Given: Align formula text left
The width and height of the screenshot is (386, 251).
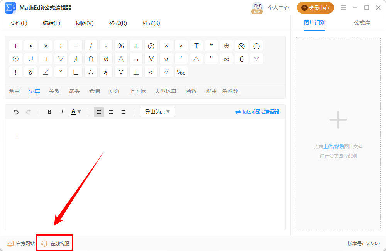Looking at the screenshot, I should tap(99, 112).
